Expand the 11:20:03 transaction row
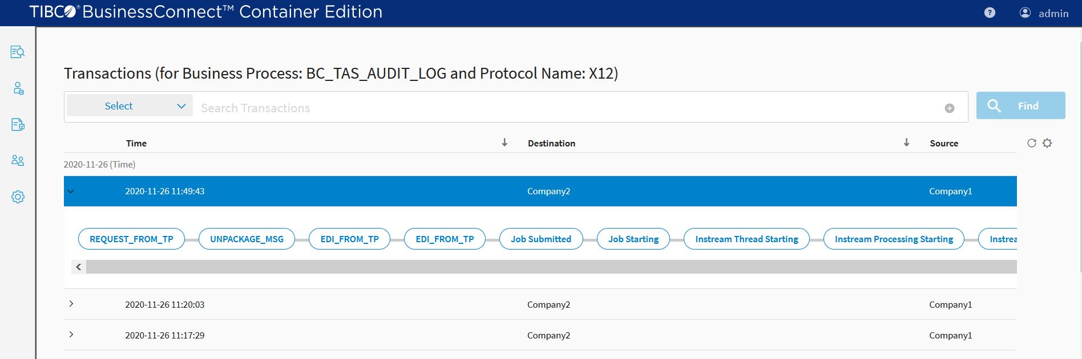Viewport: 1082px width, 359px height. click(71, 304)
